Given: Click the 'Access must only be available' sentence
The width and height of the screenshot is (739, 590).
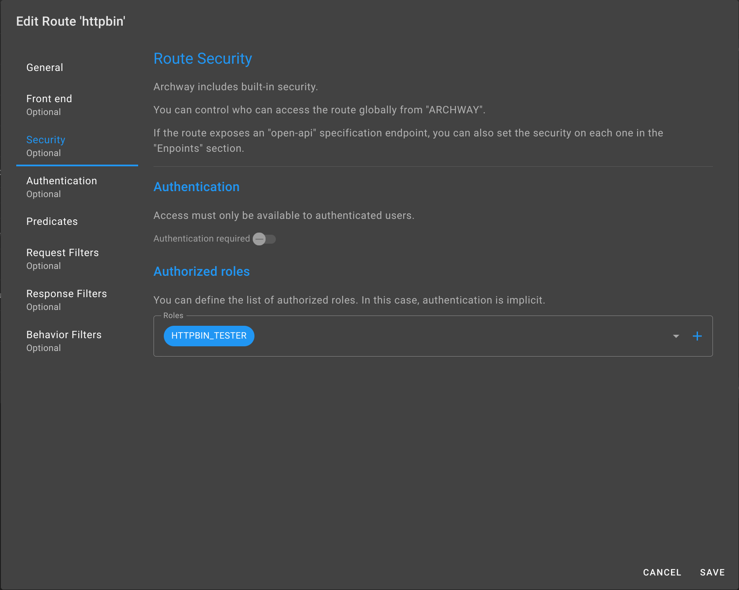Looking at the screenshot, I should [x=284, y=215].
